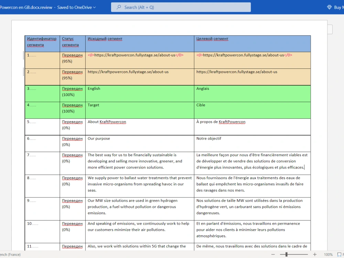Click target URL in row 2
Viewport: 344px width, 258px height.
click(x=237, y=72)
